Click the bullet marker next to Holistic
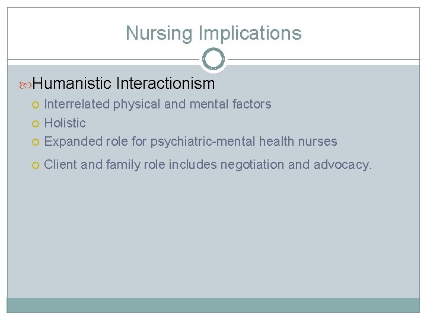Screen dimensions: 427x320 (x=36, y=124)
